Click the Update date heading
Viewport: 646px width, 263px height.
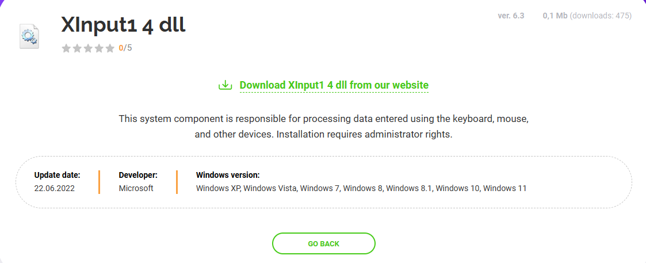point(58,175)
